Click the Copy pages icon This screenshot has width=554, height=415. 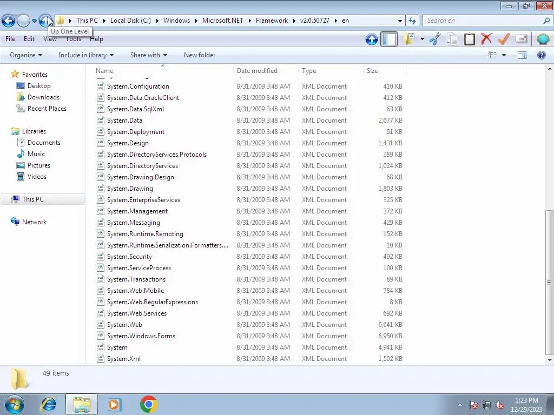[x=452, y=39]
